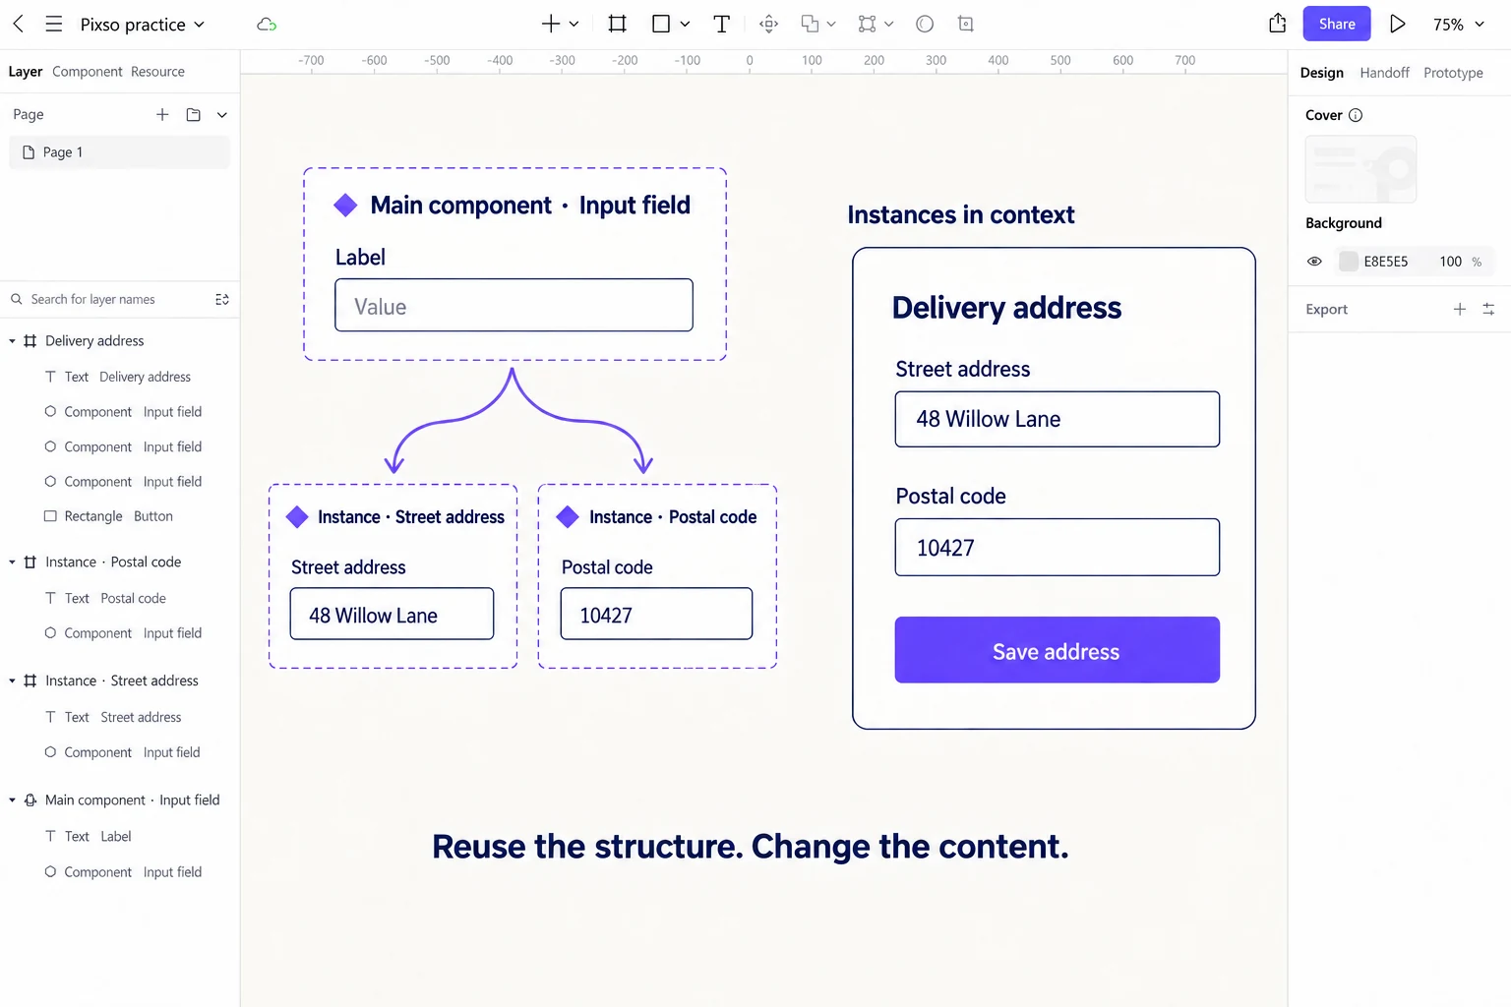This screenshot has width=1511, height=1007.
Task: Click the component creation tool icon
Action: (x=769, y=24)
